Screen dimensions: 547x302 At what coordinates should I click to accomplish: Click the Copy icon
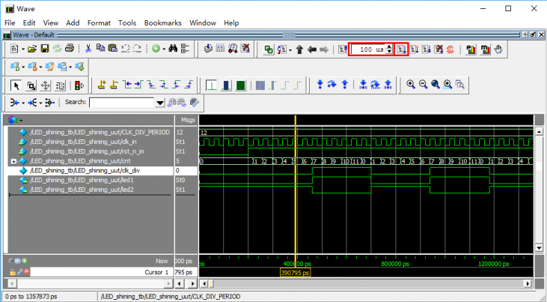coord(100,49)
